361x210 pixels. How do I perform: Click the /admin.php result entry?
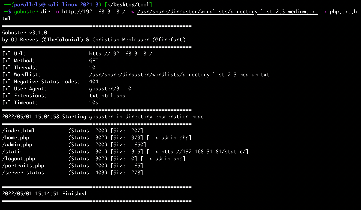[17, 145]
